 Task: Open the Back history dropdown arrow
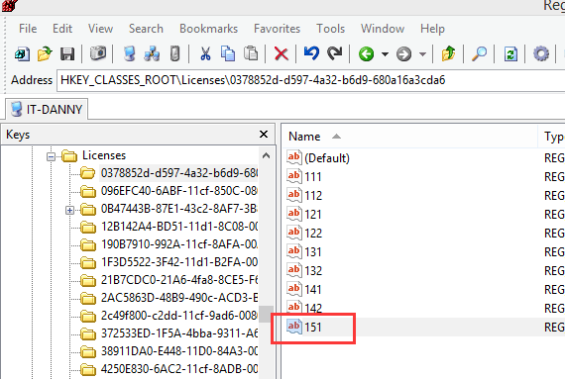pyautogui.click(x=385, y=54)
